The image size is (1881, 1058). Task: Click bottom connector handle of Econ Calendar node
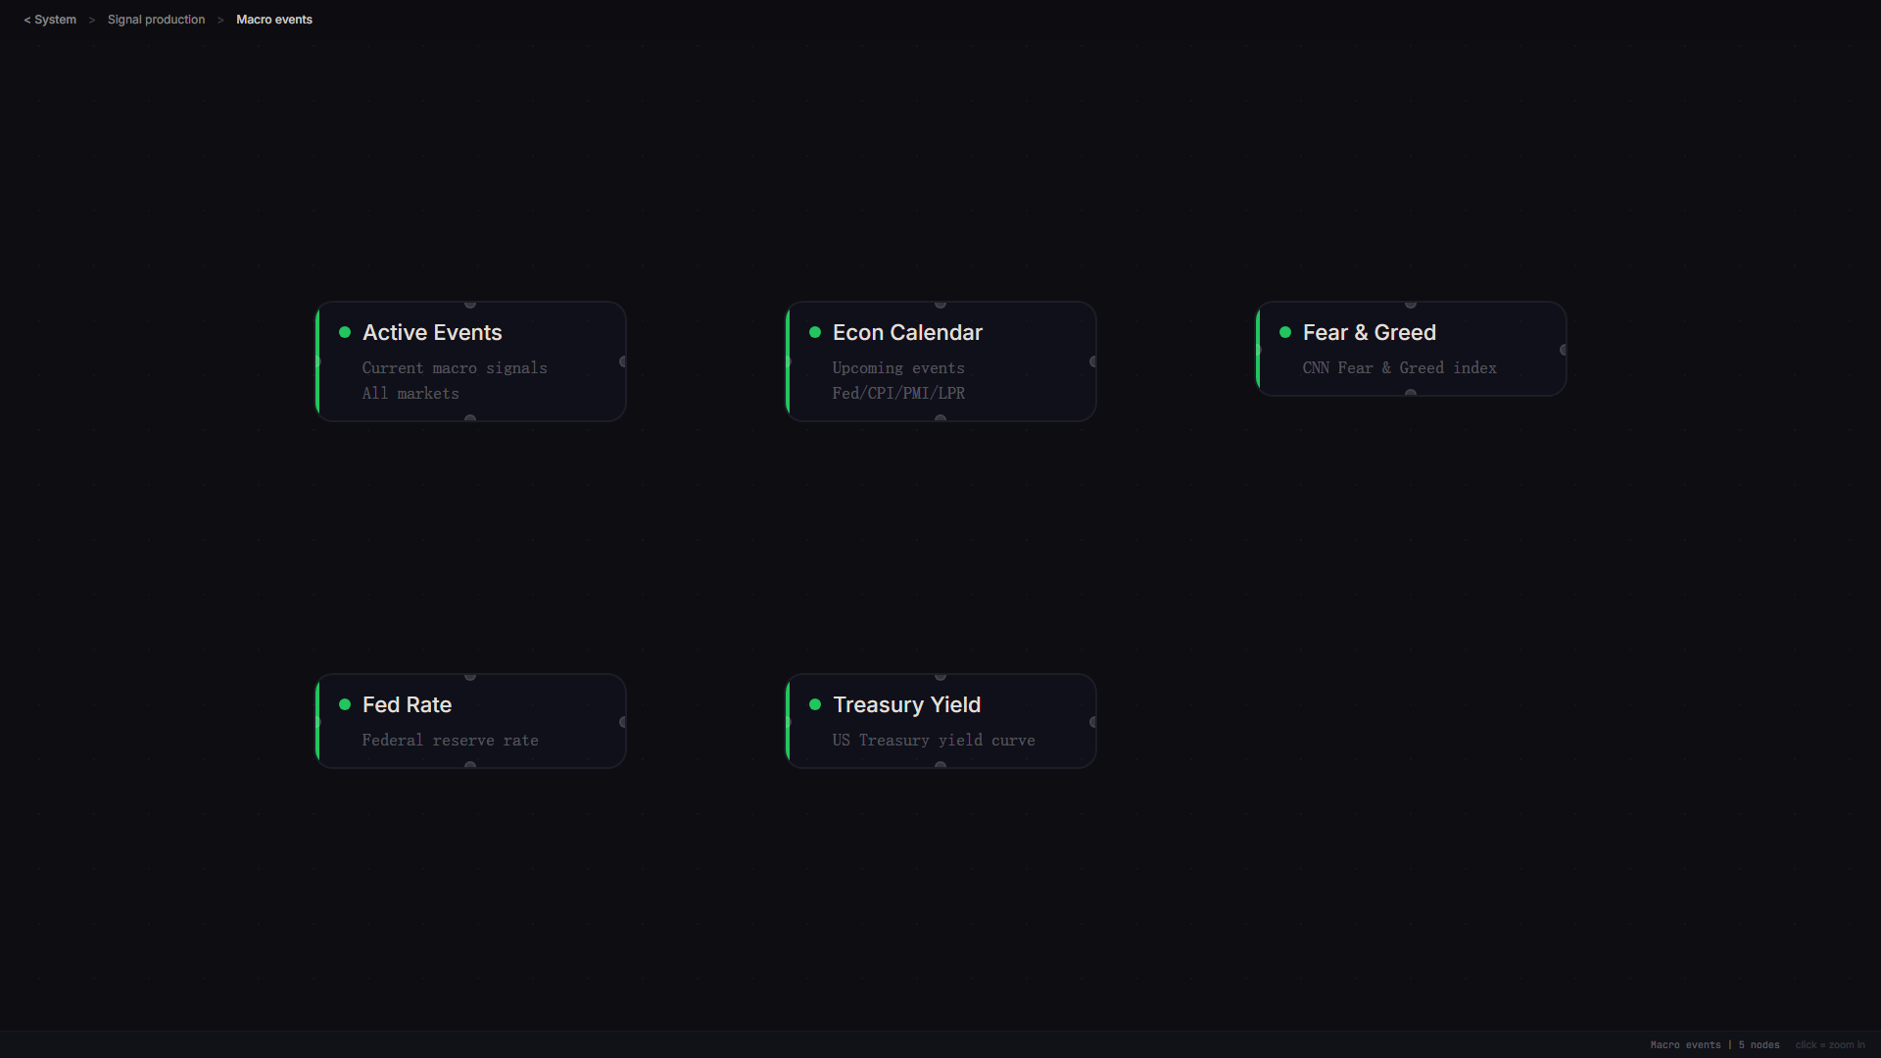click(x=940, y=418)
